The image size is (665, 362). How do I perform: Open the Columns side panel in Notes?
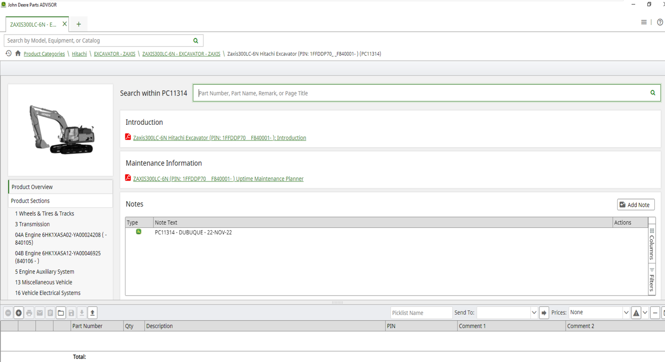tap(652, 244)
